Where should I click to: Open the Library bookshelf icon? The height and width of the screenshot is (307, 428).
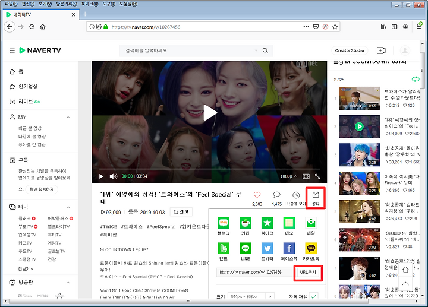pyautogui.click(x=383, y=27)
